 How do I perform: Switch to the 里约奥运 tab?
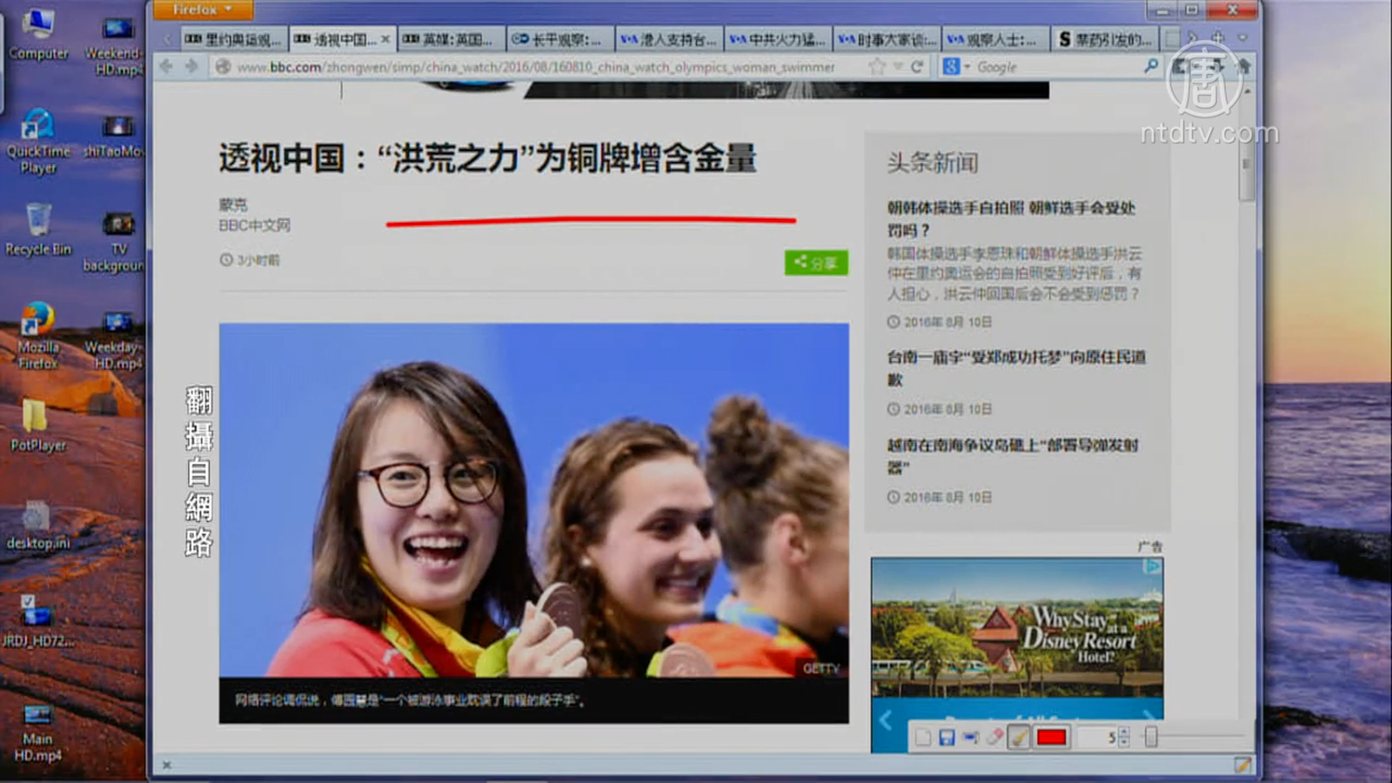coord(234,39)
